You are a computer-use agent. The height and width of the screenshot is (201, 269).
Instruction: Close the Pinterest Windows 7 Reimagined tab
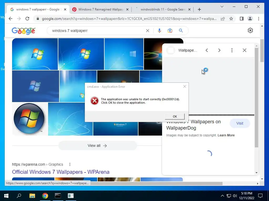click(127, 10)
